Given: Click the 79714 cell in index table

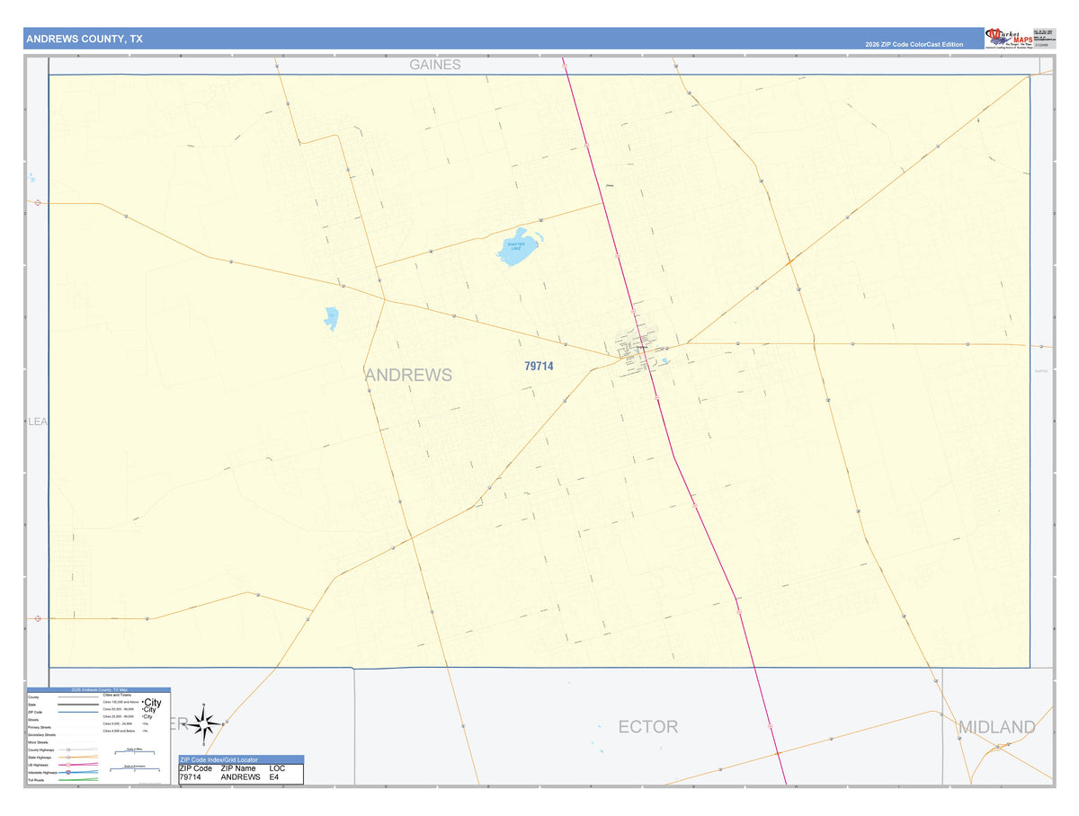Looking at the screenshot, I should click(x=191, y=776).
